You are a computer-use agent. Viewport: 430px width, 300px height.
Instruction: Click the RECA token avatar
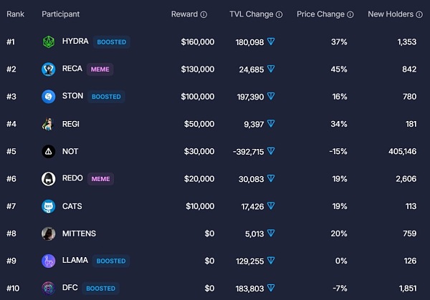point(49,69)
